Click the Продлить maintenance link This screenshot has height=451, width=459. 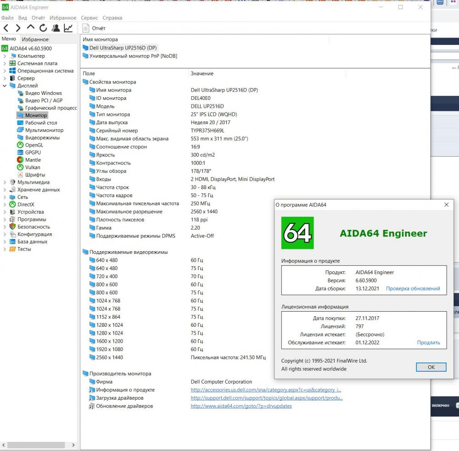tap(428, 342)
